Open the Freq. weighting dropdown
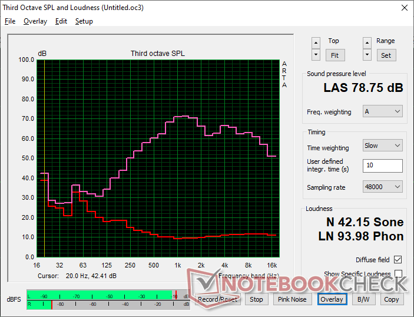This screenshot has width=414, height=317. coord(383,111)
